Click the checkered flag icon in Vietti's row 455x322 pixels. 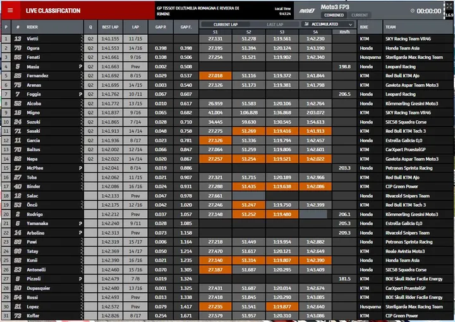(82, 39)
